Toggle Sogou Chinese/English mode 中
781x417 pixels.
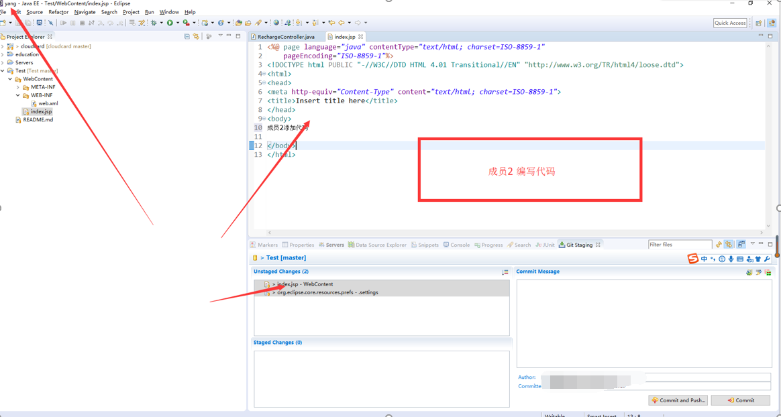704,259
